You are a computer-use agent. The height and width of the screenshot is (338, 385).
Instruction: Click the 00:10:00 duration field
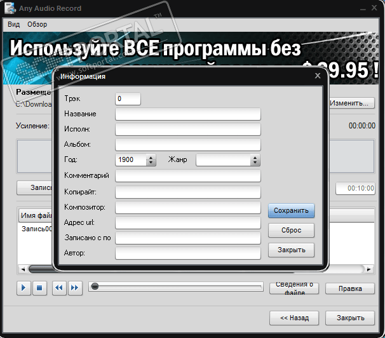click(x=355, y=188)
